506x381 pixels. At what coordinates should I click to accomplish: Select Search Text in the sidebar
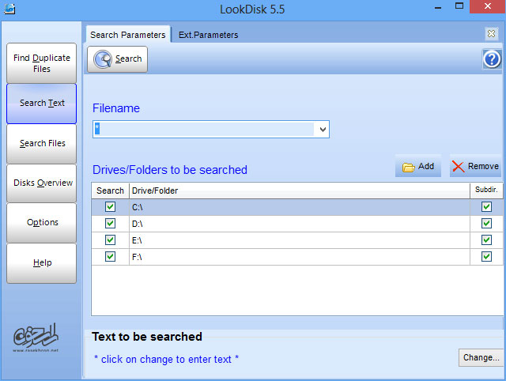coord(42,104)
